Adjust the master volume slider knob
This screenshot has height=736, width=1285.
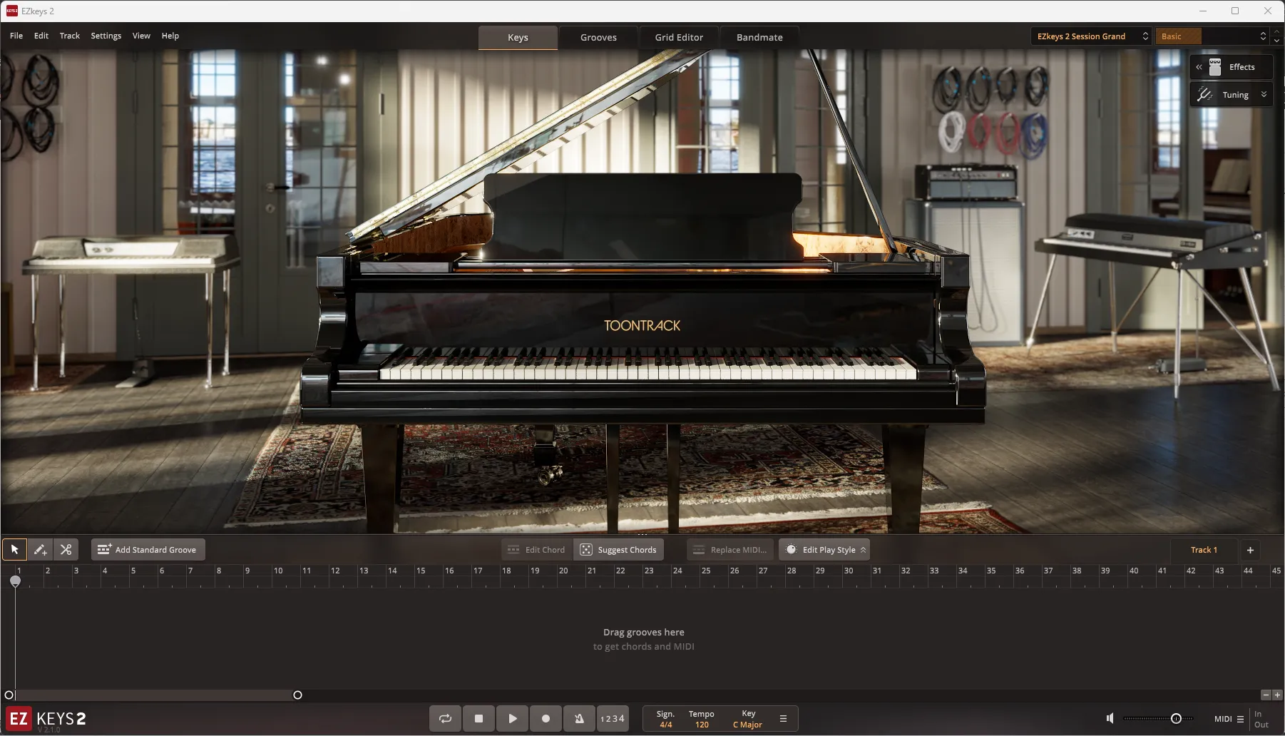(1176, 719)
